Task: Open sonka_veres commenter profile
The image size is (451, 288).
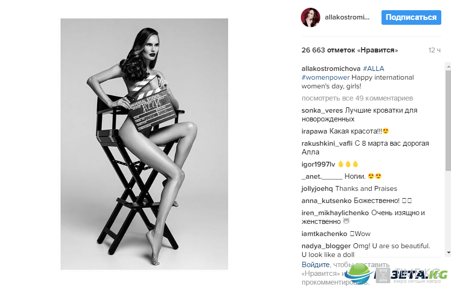Action: pos(322,110)
